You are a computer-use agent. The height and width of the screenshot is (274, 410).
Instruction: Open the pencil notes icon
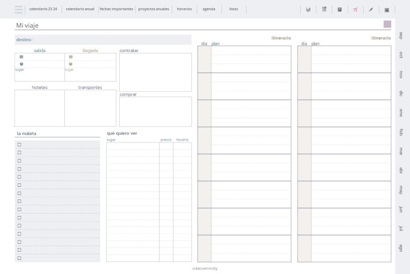coord(371,10)
